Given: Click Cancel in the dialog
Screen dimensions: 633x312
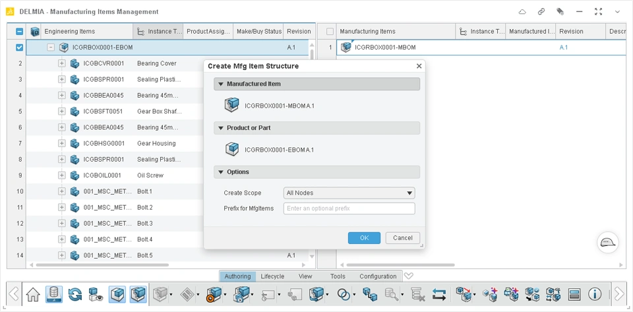Looking at the screenshot, I should pyautogui.click(x=402, y=237).
